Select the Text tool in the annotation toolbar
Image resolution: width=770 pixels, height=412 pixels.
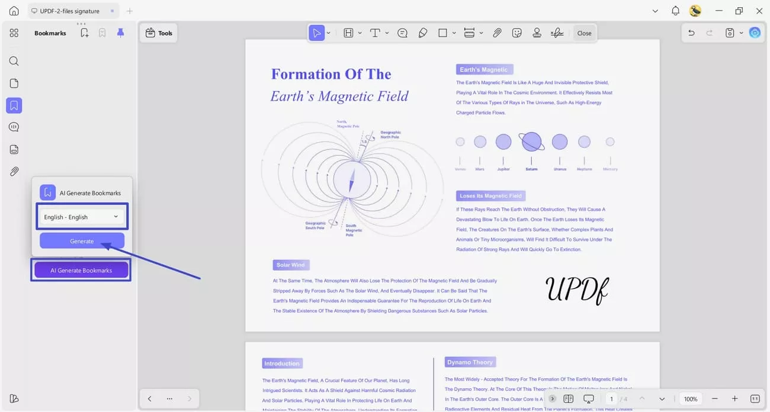point(374,33)
